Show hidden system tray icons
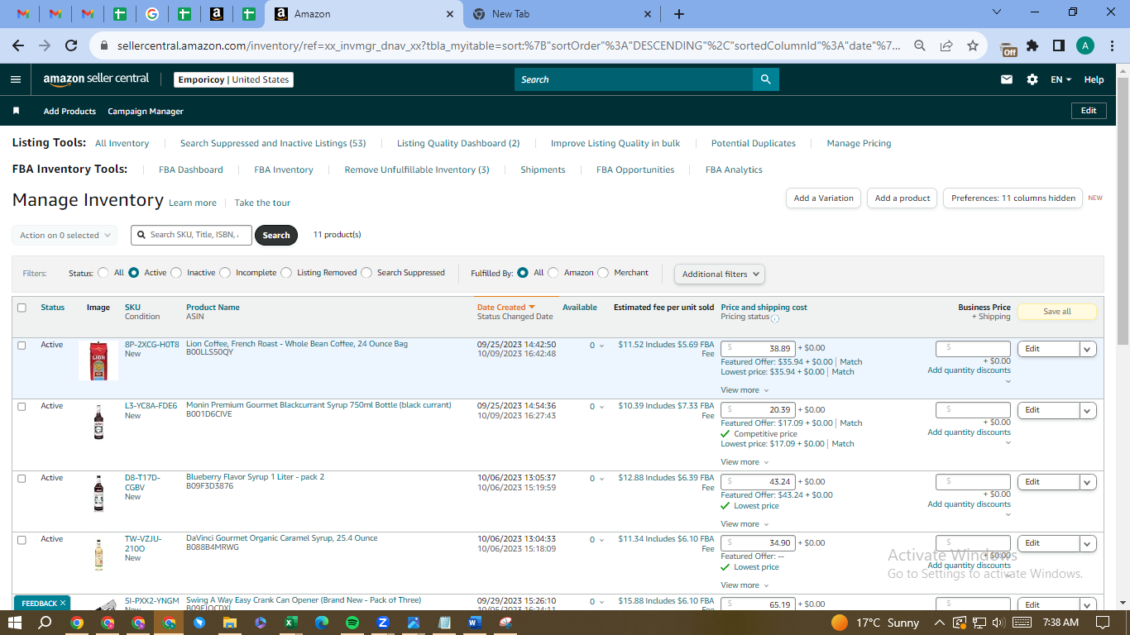The image size is (1130, 635). [940, 623]
